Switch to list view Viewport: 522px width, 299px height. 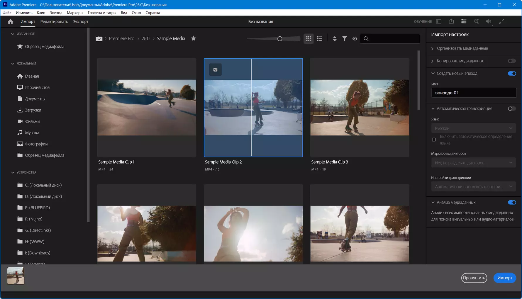point(320,38)
